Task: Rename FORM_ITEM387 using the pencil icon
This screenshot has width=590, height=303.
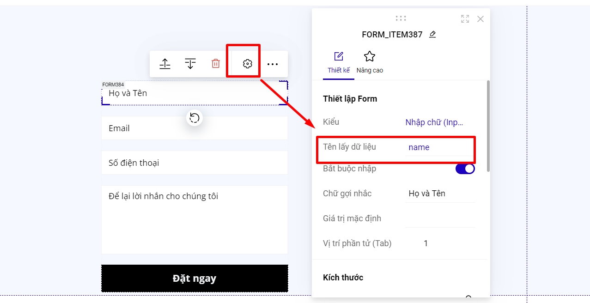Action: (x=432, y=35)
